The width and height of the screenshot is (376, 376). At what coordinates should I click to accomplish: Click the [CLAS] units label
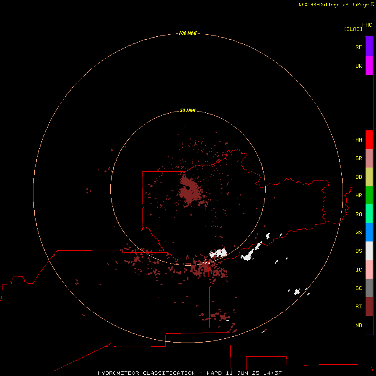coord(353,29)
